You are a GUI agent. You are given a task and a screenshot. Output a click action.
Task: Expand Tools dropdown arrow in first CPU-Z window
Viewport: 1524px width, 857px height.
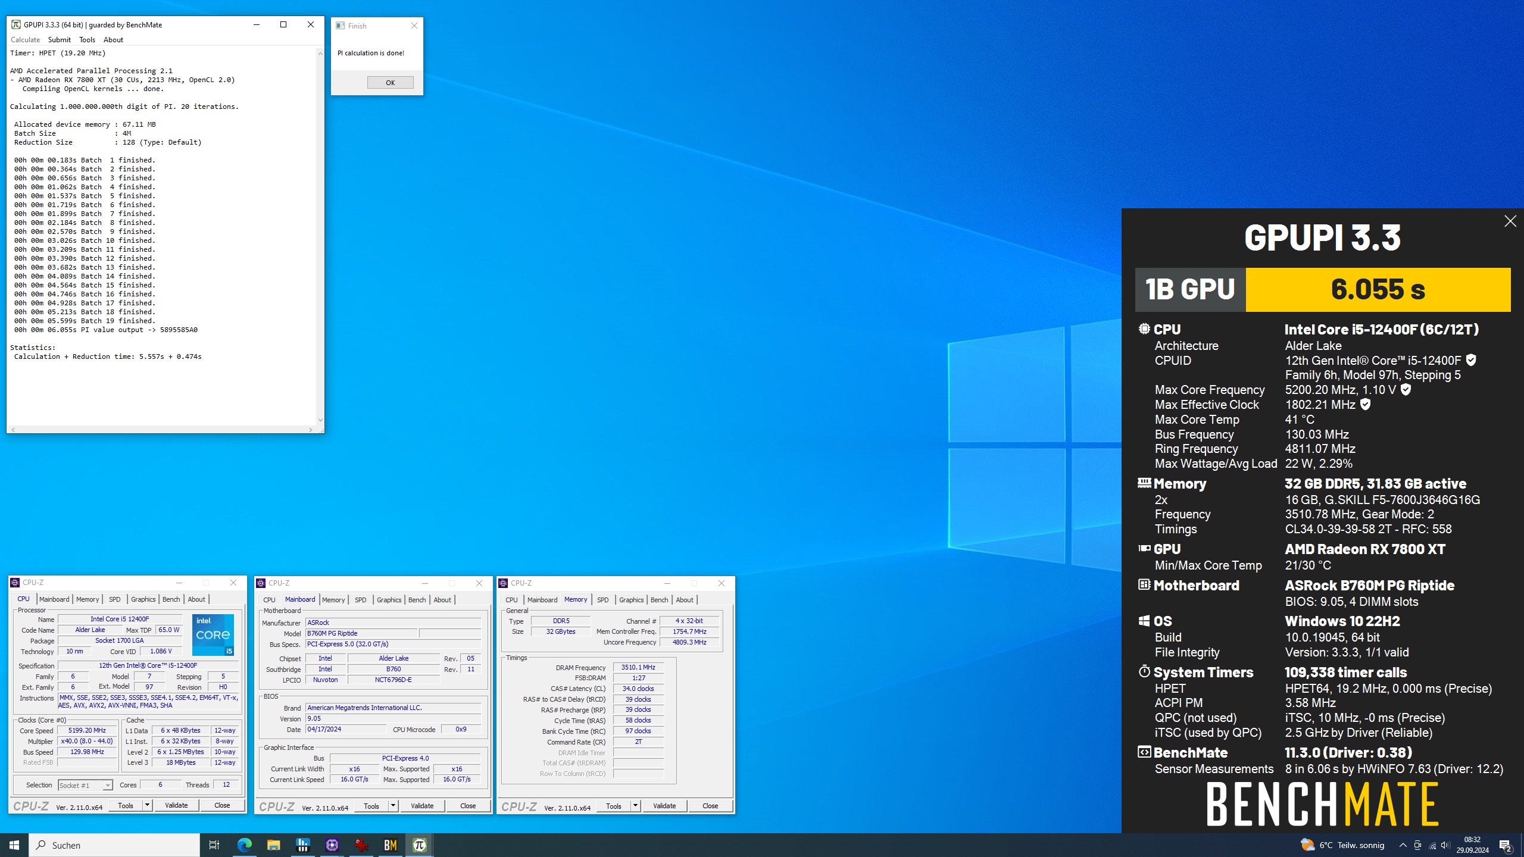148,805
